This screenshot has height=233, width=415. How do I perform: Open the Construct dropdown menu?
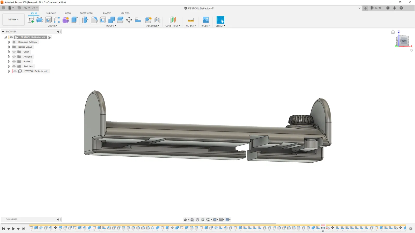tap(173, 26)
